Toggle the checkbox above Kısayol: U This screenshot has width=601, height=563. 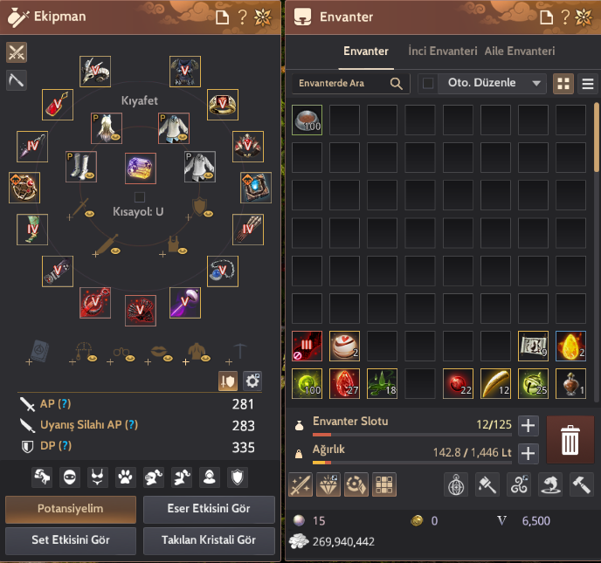[x=140, y=197]
